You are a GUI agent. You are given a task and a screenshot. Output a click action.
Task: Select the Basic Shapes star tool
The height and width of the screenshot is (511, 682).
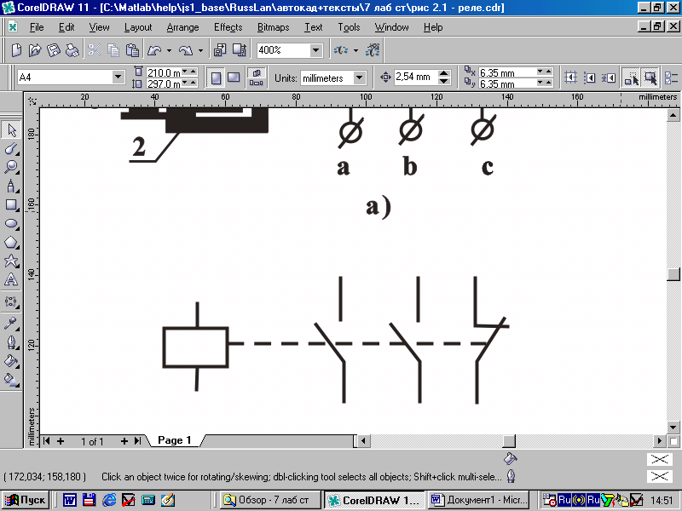(12, 261)
